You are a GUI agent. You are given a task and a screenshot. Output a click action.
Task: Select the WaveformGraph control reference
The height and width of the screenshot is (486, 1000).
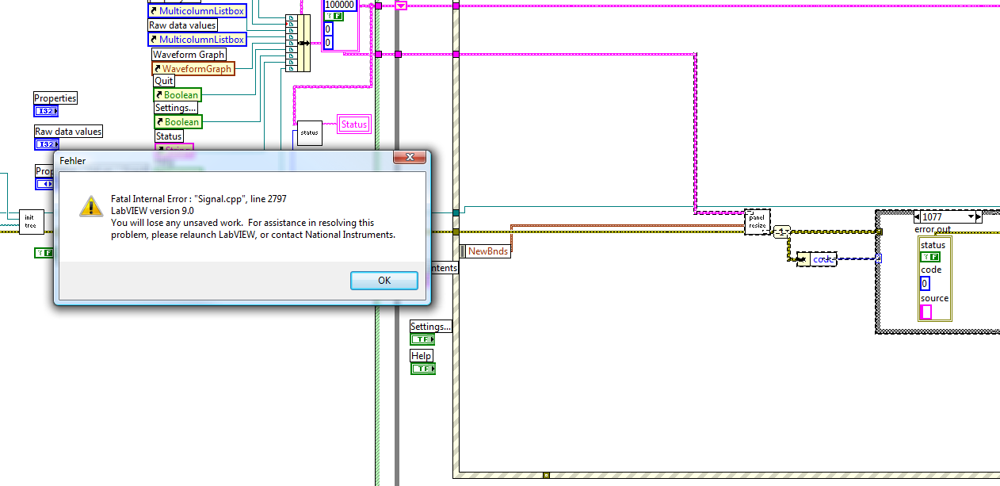tap(193, 69)
